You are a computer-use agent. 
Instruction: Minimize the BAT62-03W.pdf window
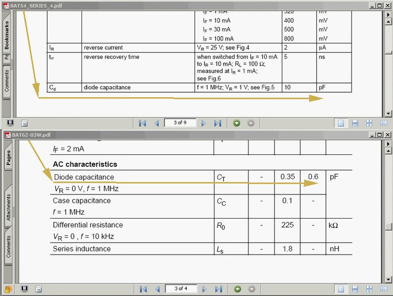click(373, 135)
